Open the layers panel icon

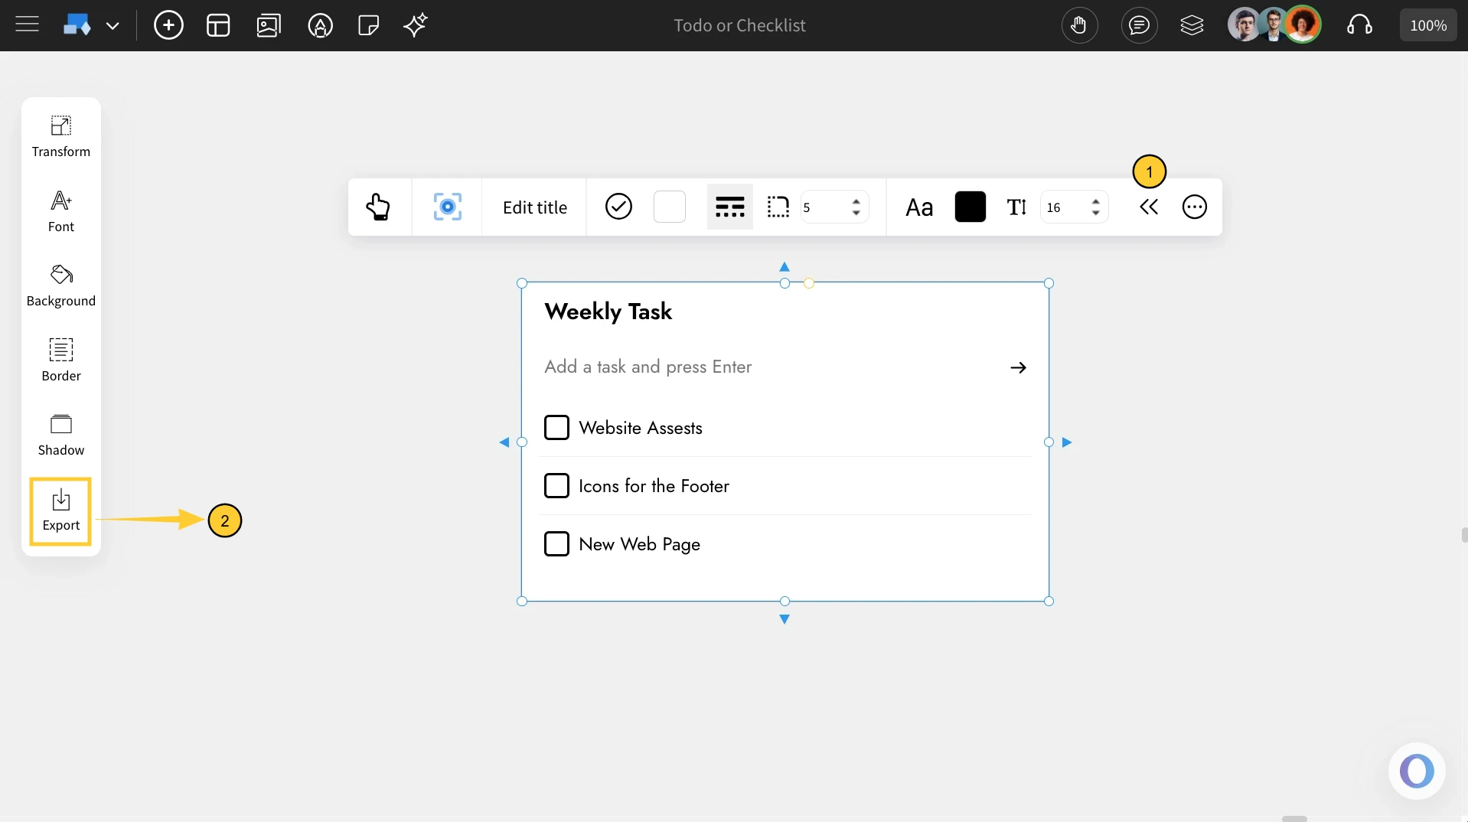[1192, 25]
